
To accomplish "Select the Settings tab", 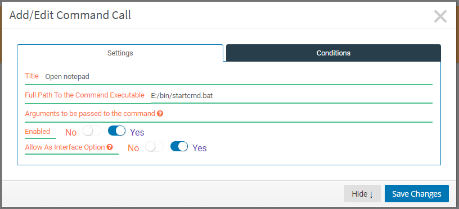I will [120, 53].
